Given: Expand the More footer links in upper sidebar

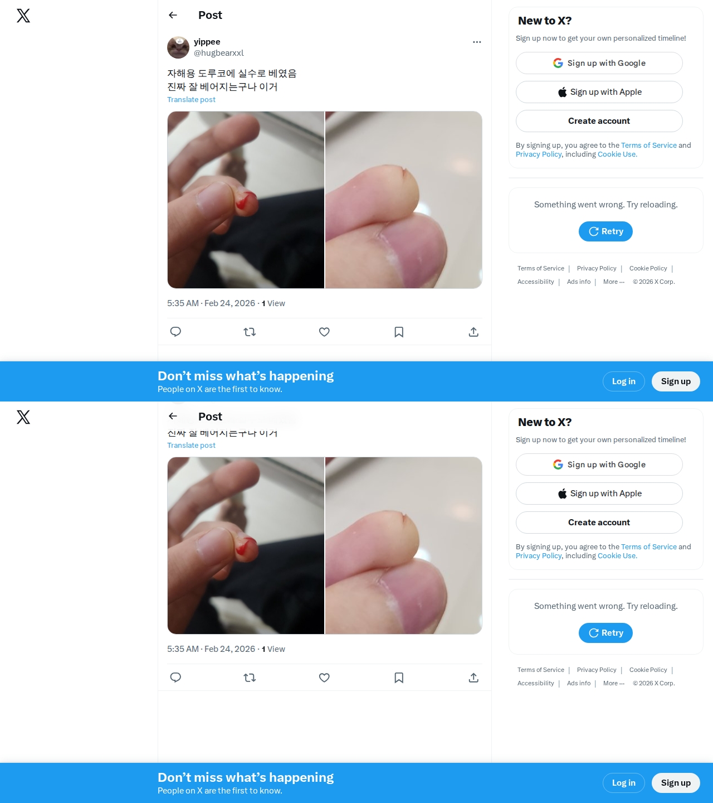Looking at the screenshot, I should click(x=614, y=282).
